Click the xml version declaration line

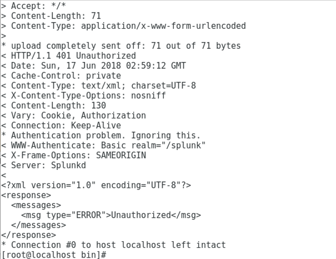click(96, 185)
